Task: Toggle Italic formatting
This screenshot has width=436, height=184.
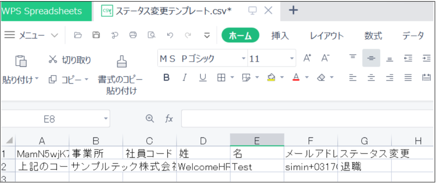Action: pyautogui.click(x=184, y=78)
